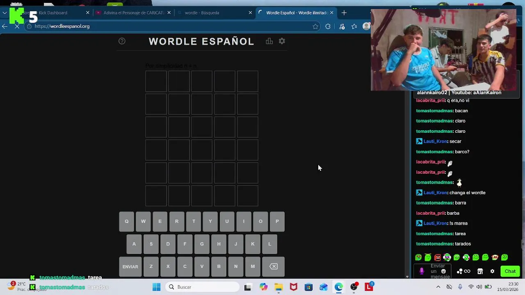Open a new browser tab
Image resolution: width=525 pixels, height=295 pixels.
click(x=344, y=13)
